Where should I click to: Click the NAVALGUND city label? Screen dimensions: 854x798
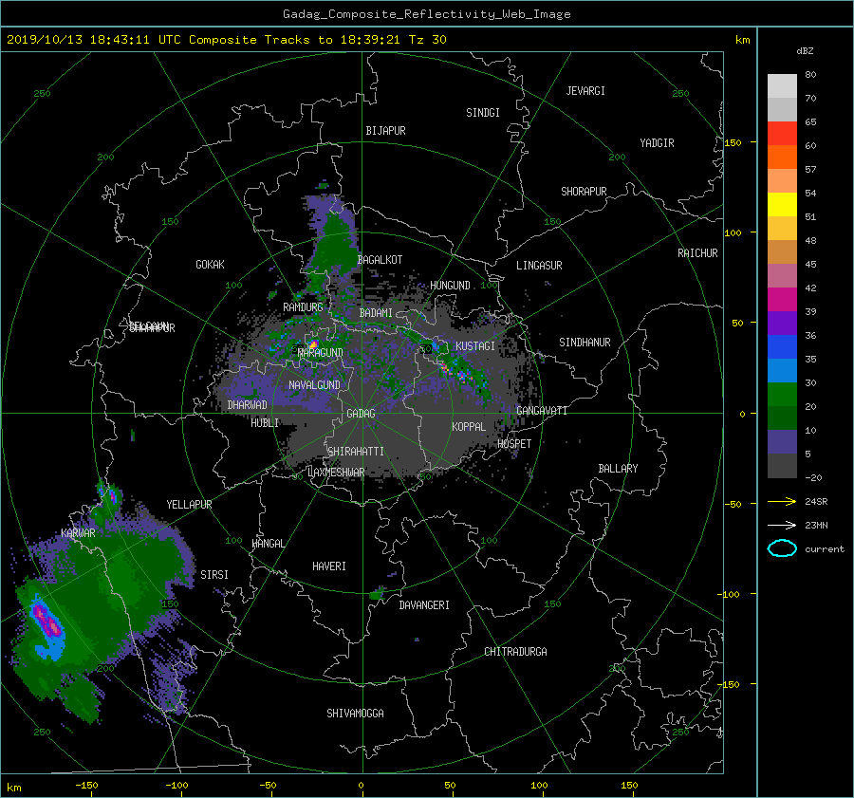pyautogui.click(x=314, y=385)
